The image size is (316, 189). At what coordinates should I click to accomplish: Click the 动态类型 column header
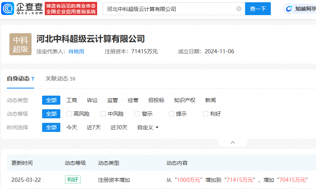click(x=108, y=163)
